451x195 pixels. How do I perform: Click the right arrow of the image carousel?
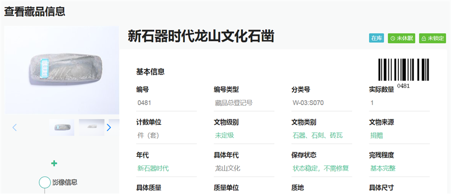click(x=109, y=127)
